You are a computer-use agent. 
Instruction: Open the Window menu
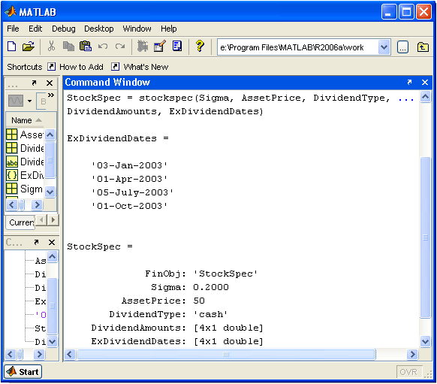pyautogui.click(x=137, y=29)
